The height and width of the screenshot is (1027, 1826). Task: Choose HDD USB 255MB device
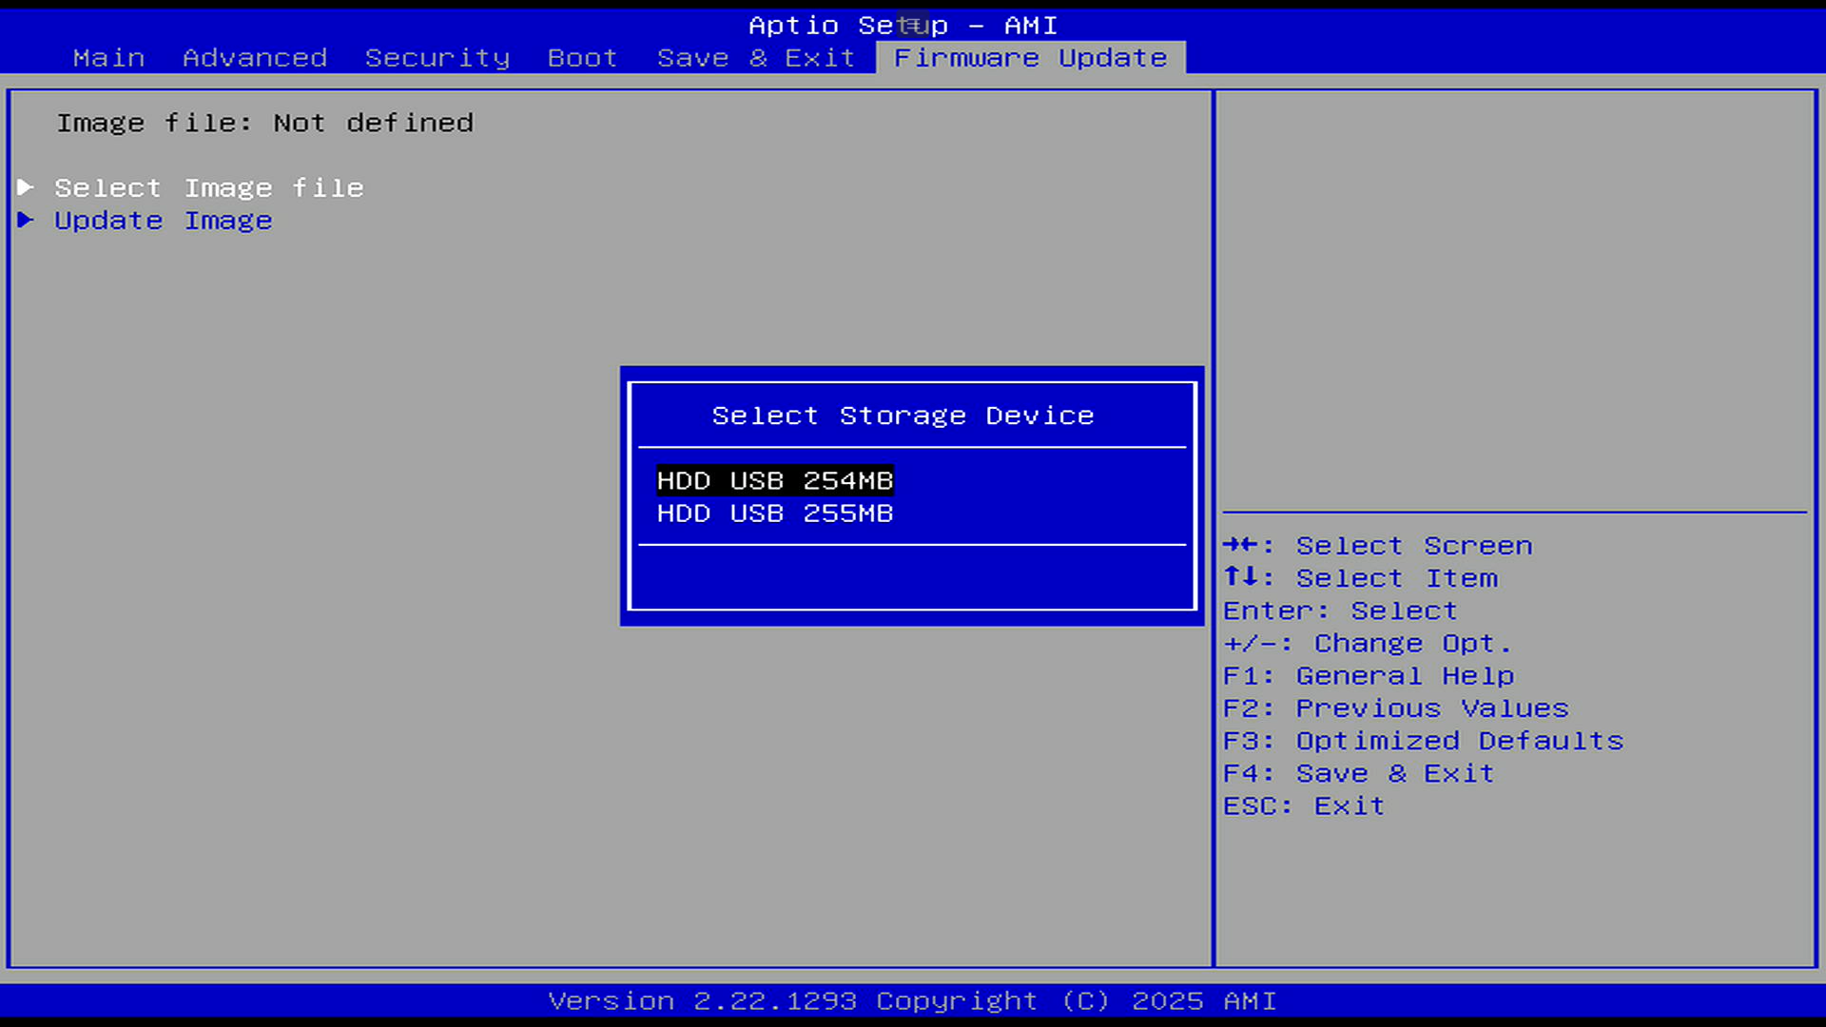point(774,513)
